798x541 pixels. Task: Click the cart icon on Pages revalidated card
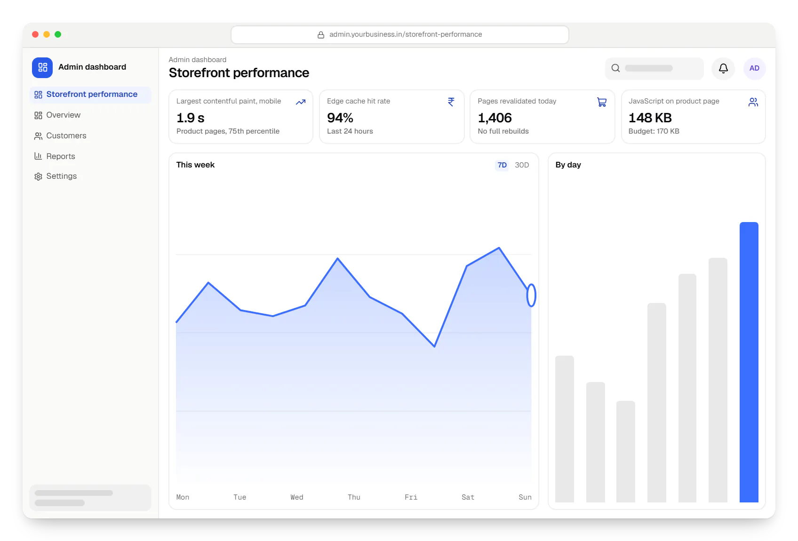tap(602, 102)
